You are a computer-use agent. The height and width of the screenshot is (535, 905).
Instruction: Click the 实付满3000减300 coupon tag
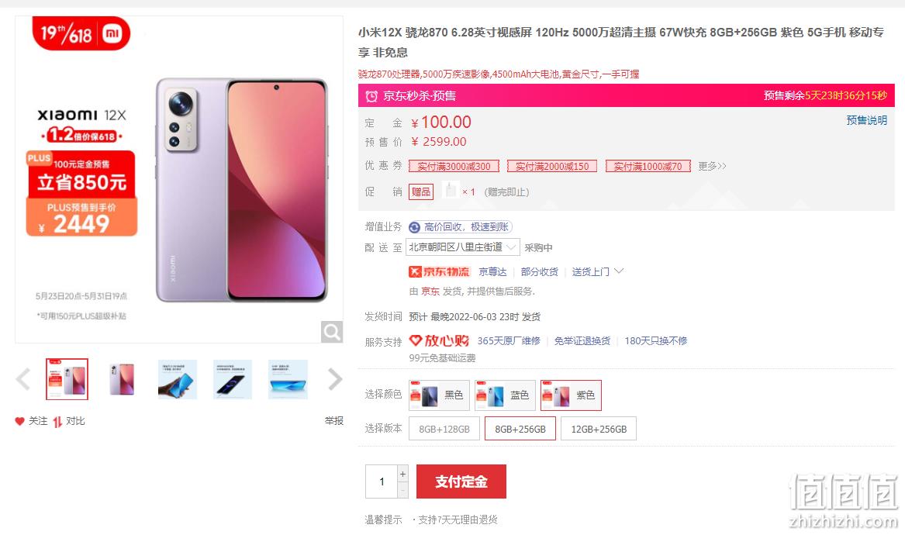(454, 166)
